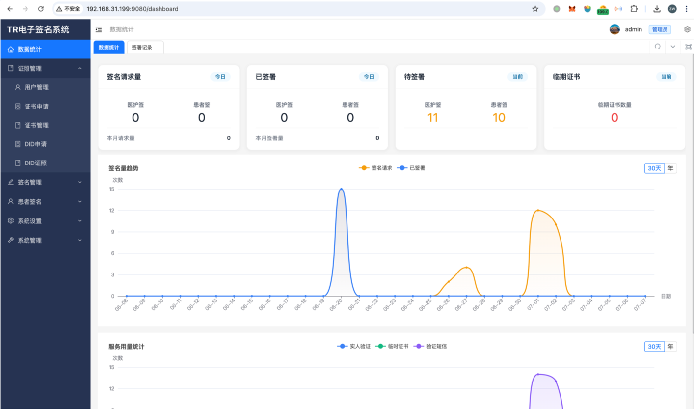Open 用户管理 in the sidebar
This screenshot has width=694, height=409.
pos(36,87)
